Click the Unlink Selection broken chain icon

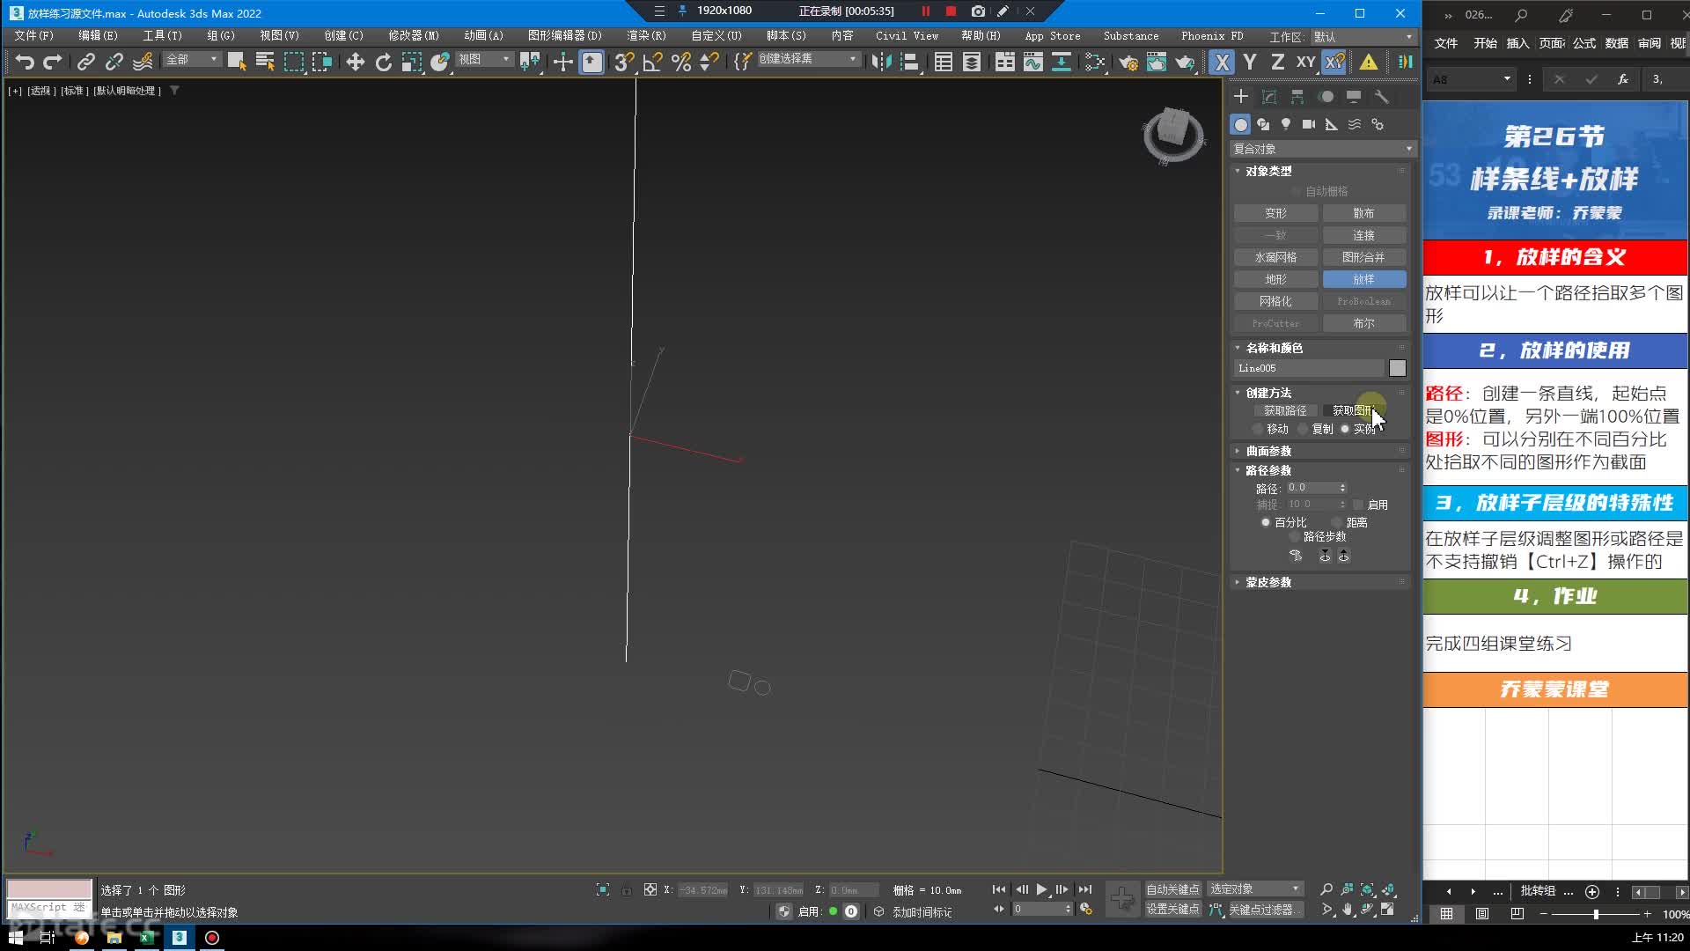114,62
